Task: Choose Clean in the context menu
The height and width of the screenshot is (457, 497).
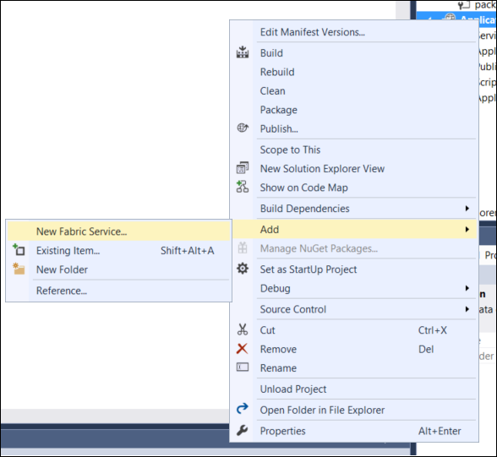Action: click(x=354, y=91)
